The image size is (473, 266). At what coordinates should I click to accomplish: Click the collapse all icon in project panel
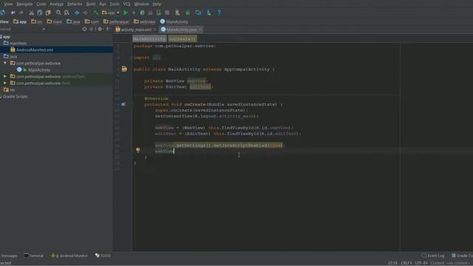[x=92, y=30]
